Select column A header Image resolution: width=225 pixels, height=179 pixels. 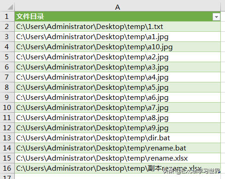[x=117, y=7]
